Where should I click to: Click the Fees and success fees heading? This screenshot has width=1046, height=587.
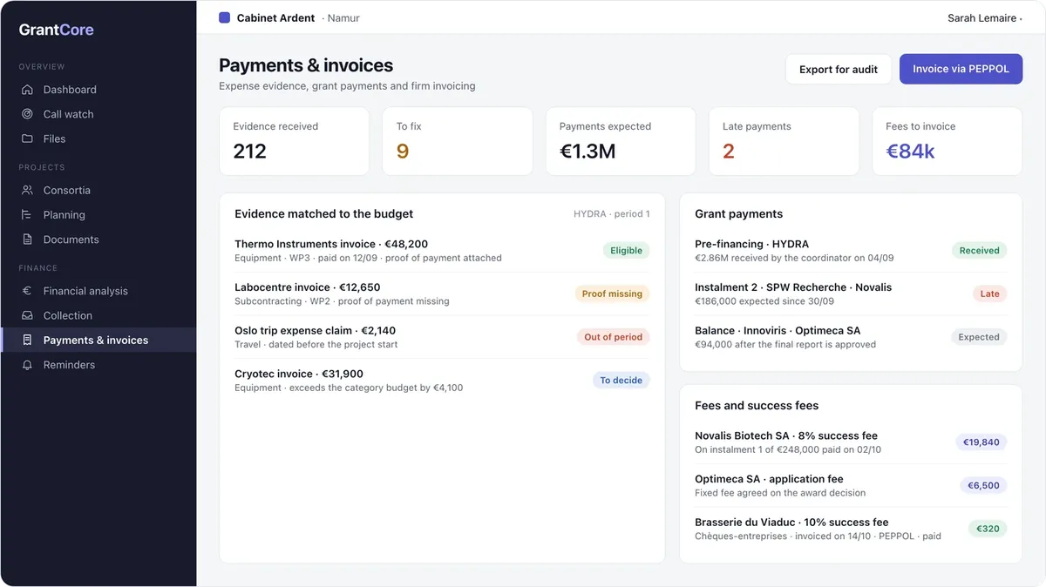757,405
